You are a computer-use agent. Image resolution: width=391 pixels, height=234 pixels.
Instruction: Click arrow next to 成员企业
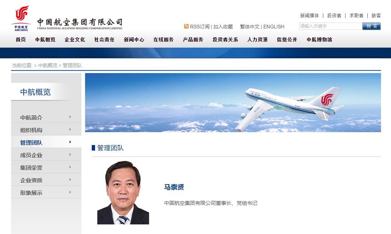70,154
